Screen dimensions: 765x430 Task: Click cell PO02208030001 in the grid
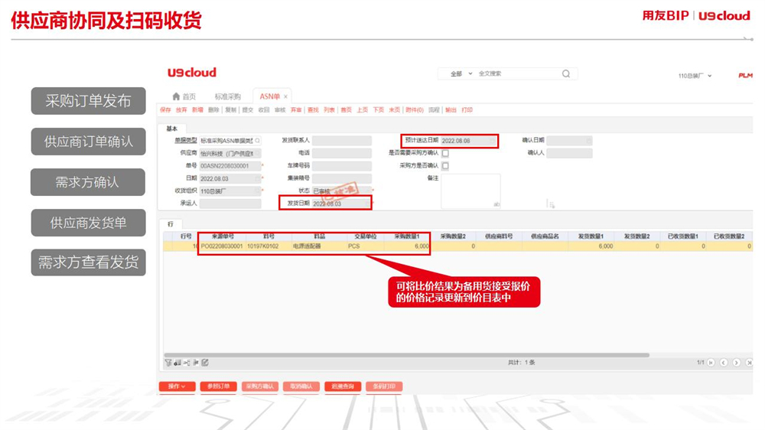tap(222, 246)
